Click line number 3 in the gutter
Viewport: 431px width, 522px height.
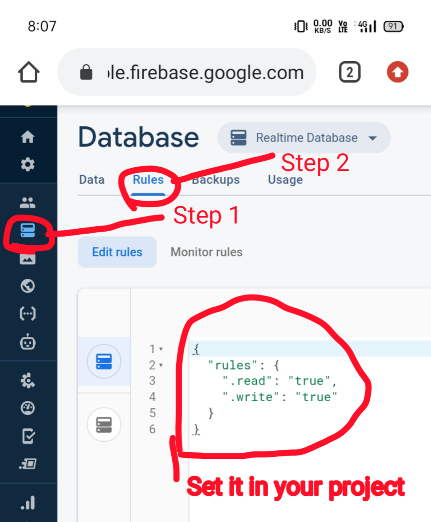click(152, 381)
